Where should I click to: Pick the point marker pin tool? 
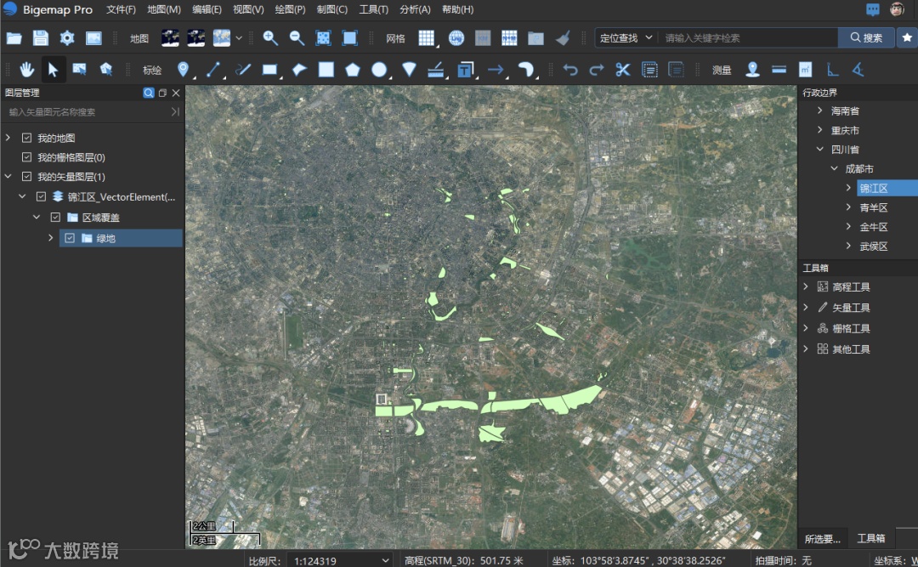(183, 70)
